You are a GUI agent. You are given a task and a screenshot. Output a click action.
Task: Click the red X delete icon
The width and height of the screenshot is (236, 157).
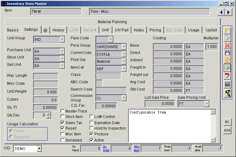pyautogui.click(x=227, y=45)
